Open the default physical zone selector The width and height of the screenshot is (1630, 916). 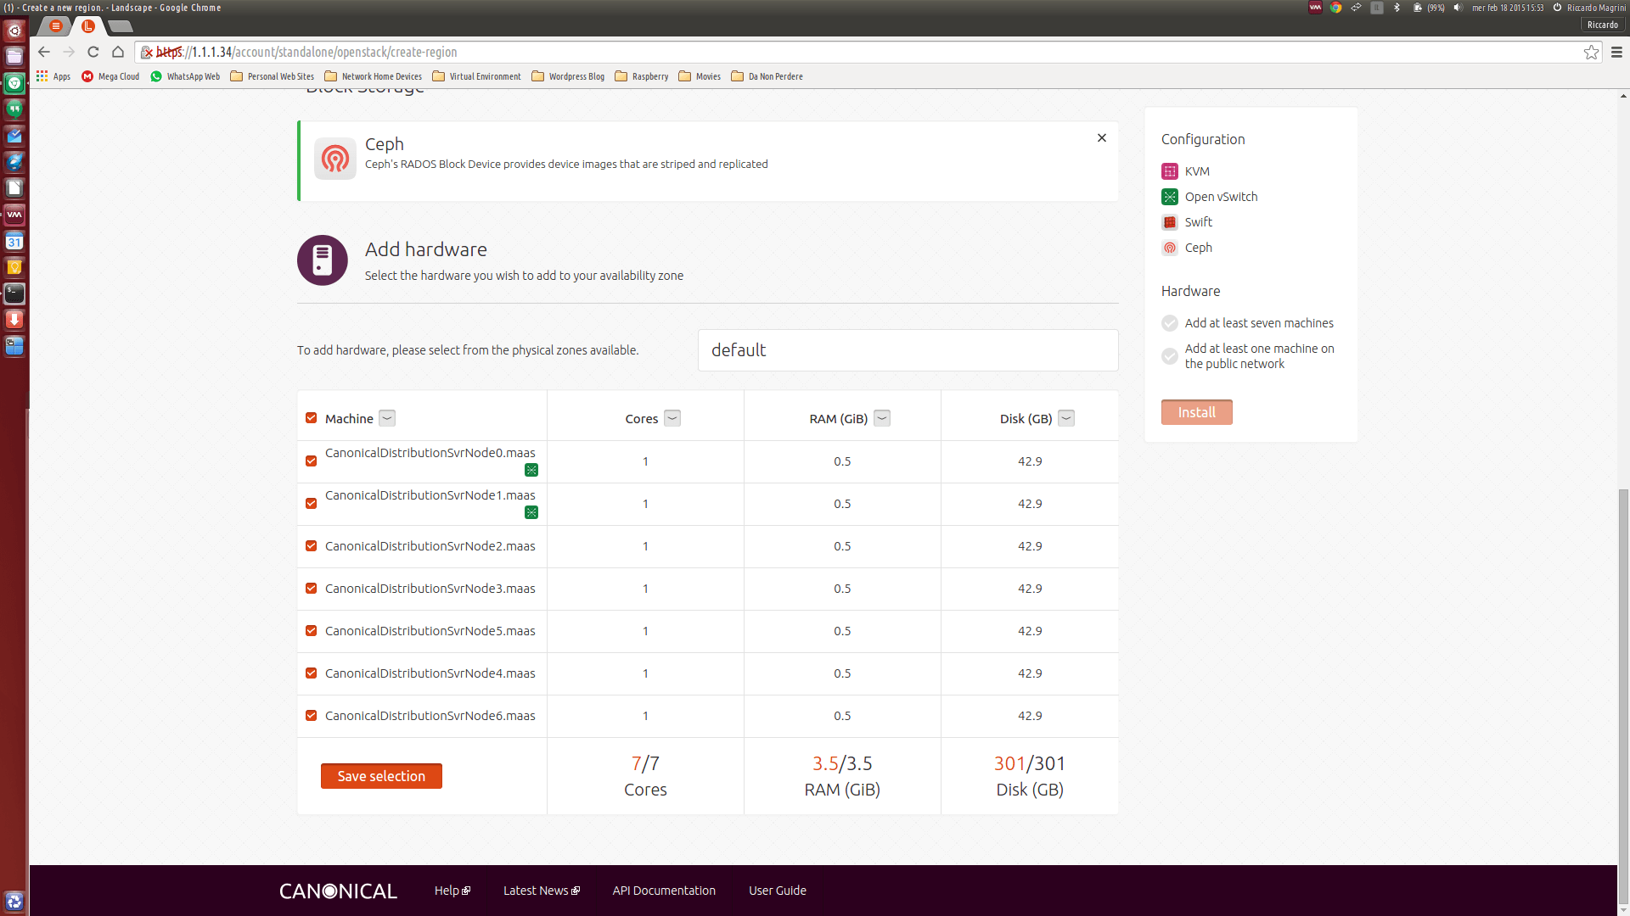908,350
